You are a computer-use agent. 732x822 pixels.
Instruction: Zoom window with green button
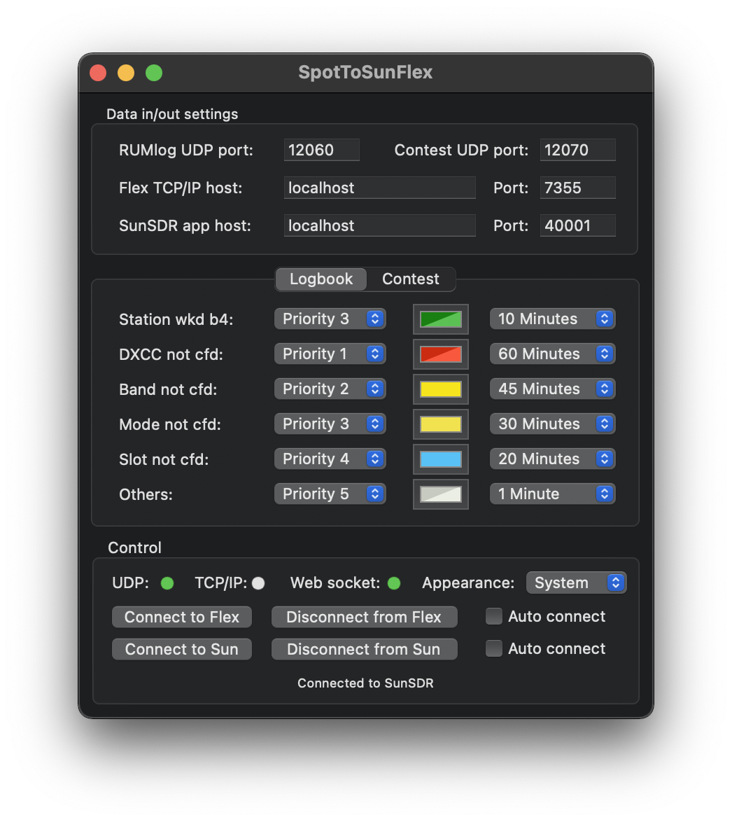[x=154, y=73]
